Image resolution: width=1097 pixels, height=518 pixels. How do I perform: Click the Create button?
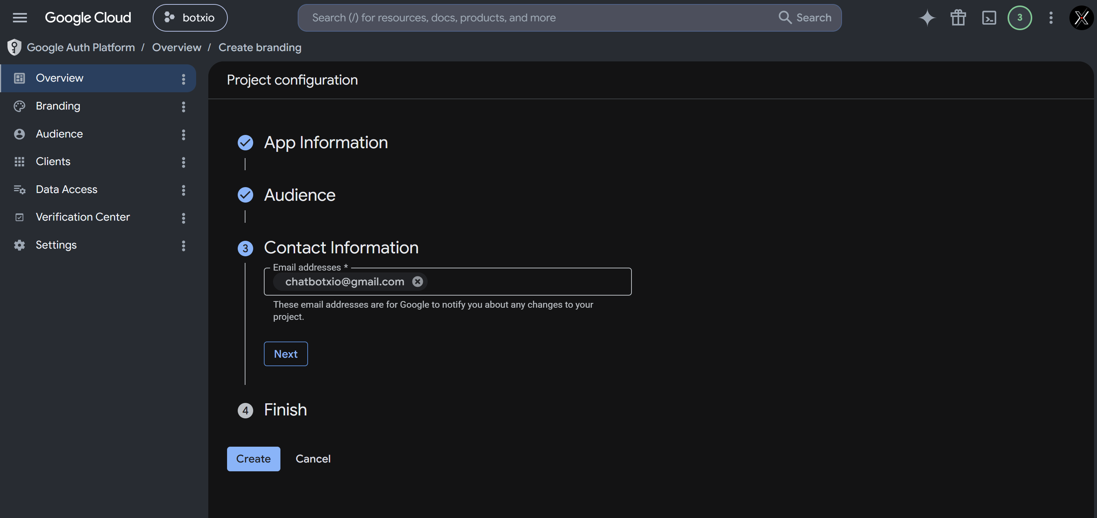pyautogui.click(x=254, y=458)
